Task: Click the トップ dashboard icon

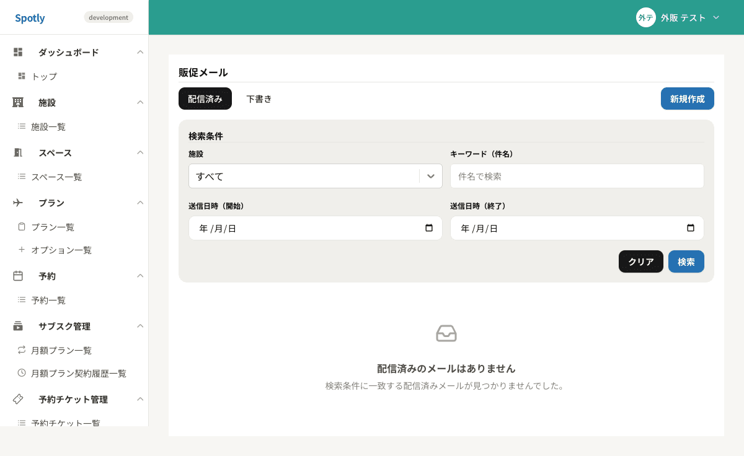Action: [22, 76]
